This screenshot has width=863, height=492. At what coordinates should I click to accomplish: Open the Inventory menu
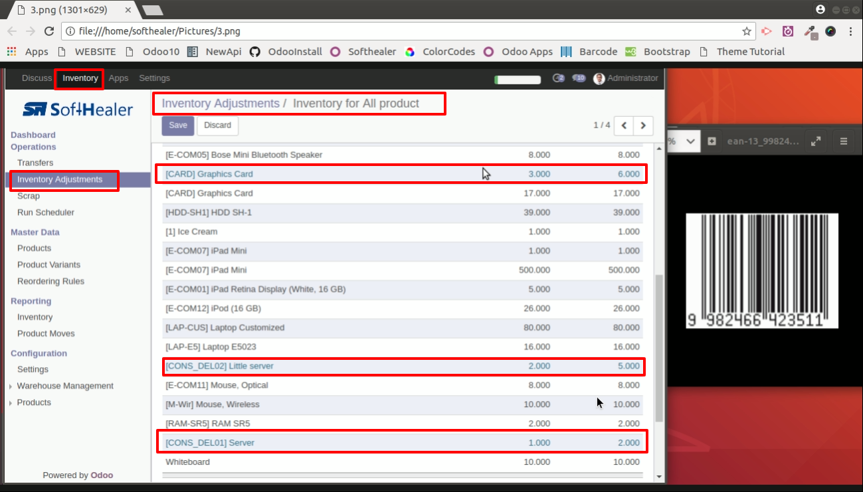[80, 78]
